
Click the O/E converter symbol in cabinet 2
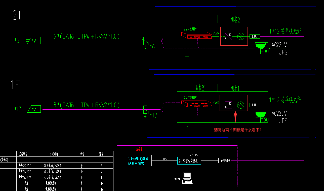pos(228,36)
